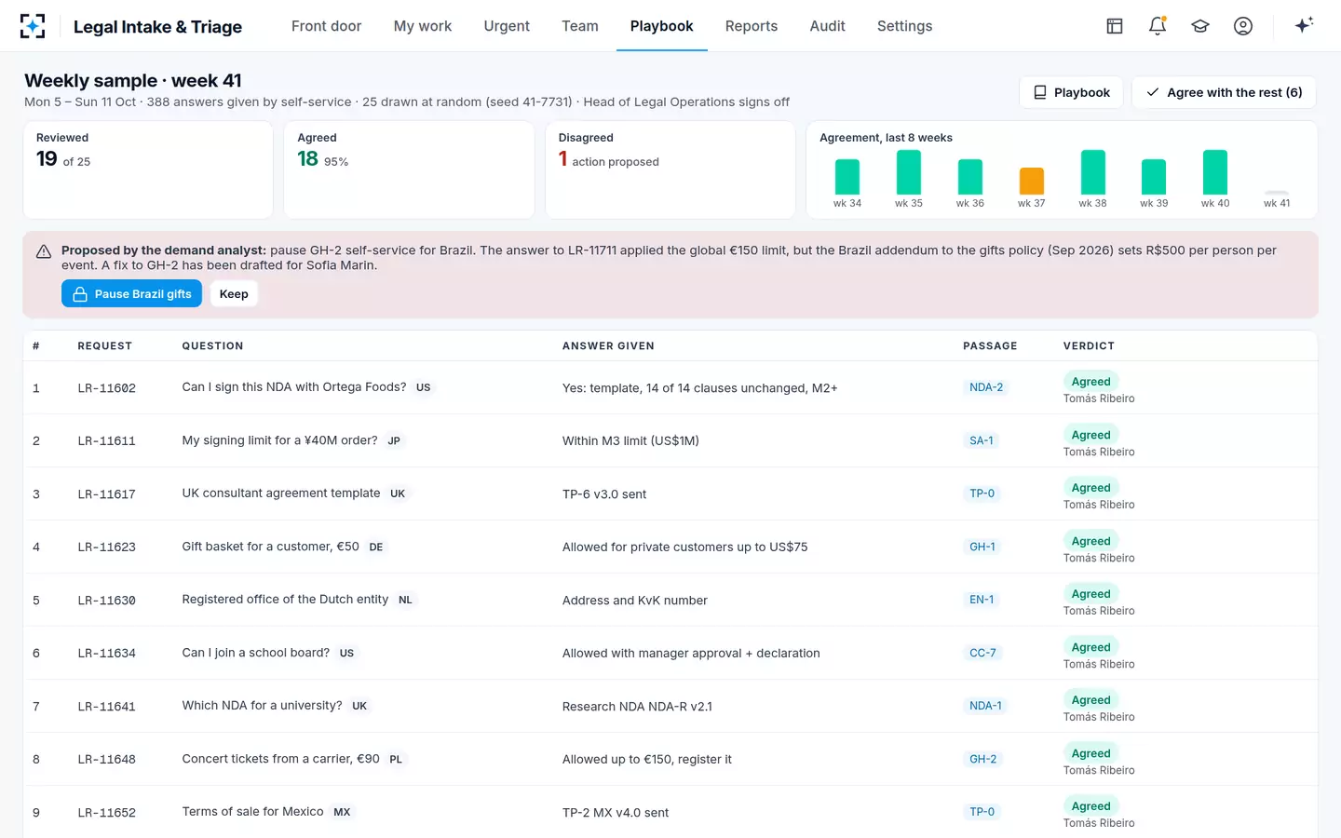Click the orange wk 37 agreement bar

(x=1032, y=181)
